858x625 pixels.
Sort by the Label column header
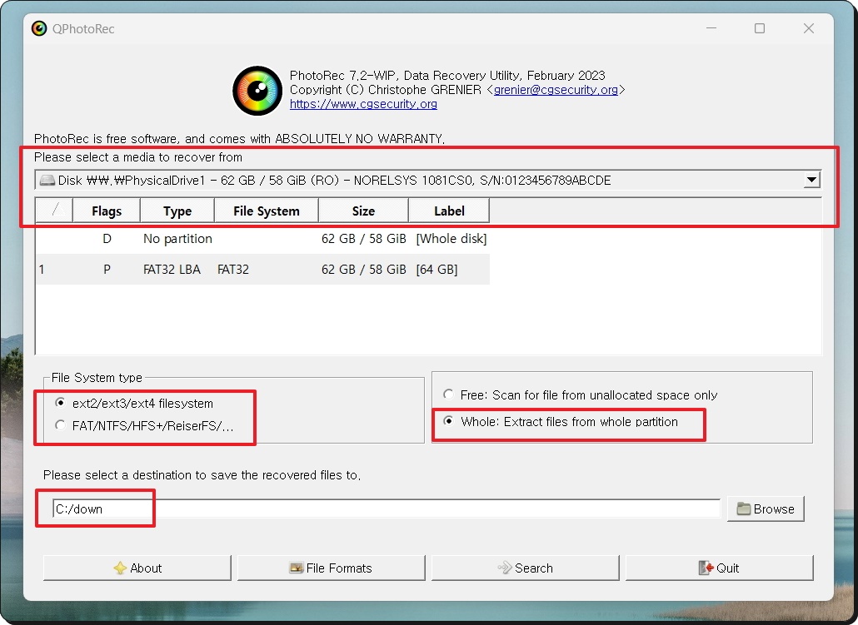[449, 211]
